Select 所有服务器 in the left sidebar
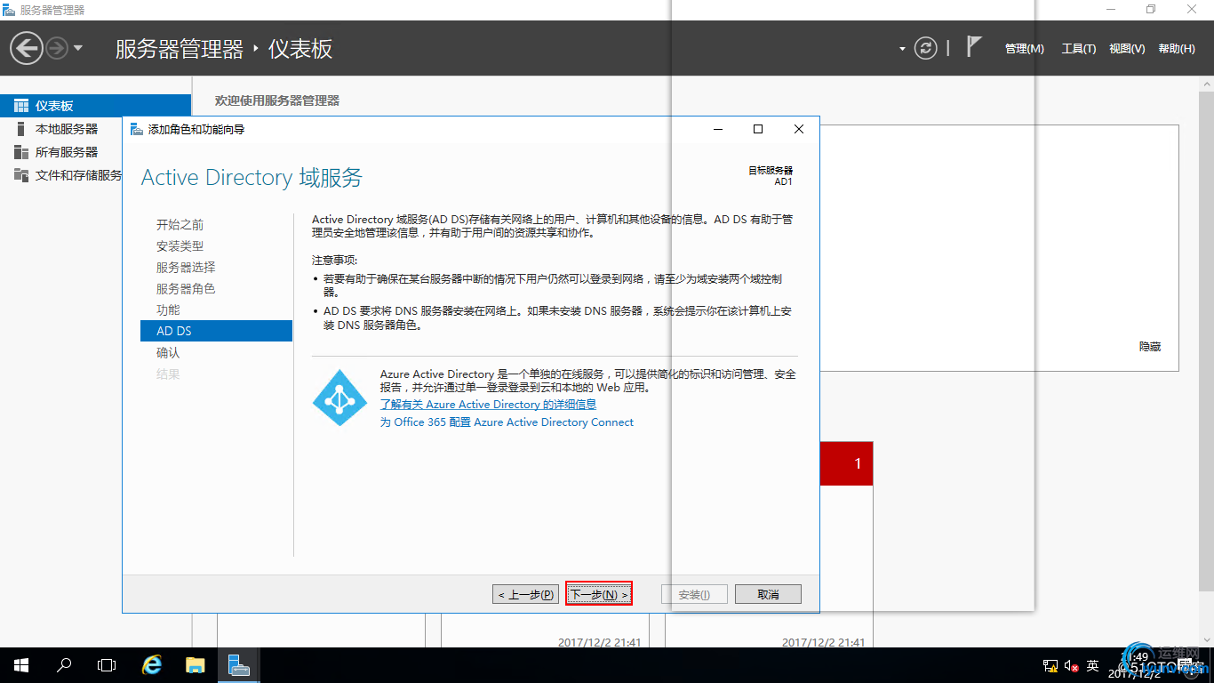The image size is (1214, 683). pos(67,152)
